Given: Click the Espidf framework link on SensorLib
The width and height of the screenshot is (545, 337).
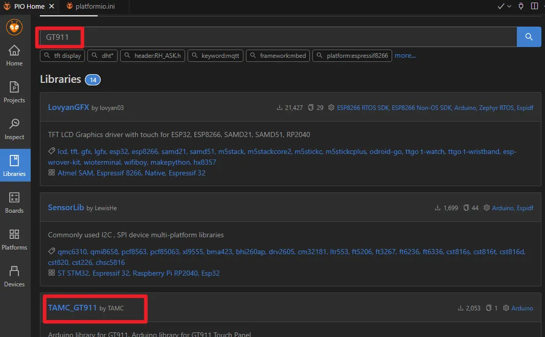Looking at the screenshot, I should [525, 208].
